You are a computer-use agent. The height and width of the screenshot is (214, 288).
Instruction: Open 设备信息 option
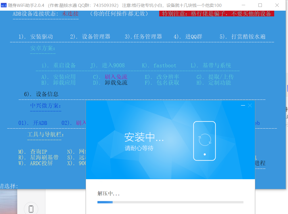tap(41, 94)
